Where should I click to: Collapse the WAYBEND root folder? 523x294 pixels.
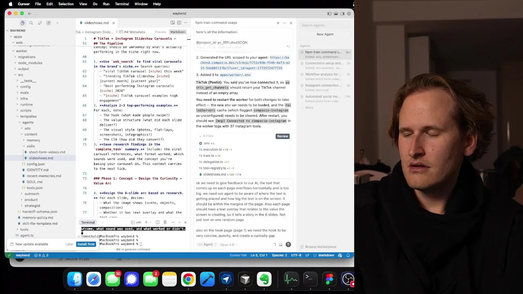18,31
